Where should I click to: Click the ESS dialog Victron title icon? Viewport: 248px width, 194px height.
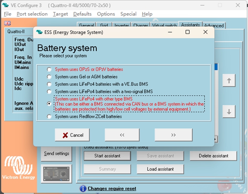tap(39, 32)
